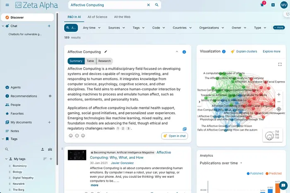Click the sort icon beside My tags
Viewport: 290px width, 193px height.
point(45,159)
